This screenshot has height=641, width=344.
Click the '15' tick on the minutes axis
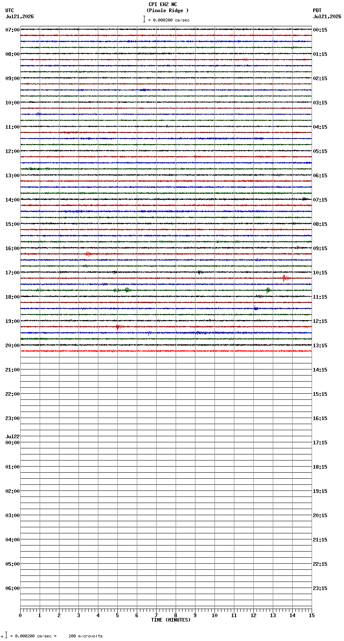[312, 616]
